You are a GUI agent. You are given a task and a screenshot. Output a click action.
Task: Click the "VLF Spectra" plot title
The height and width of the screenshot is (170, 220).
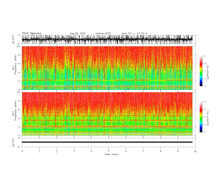coord(31,33)
